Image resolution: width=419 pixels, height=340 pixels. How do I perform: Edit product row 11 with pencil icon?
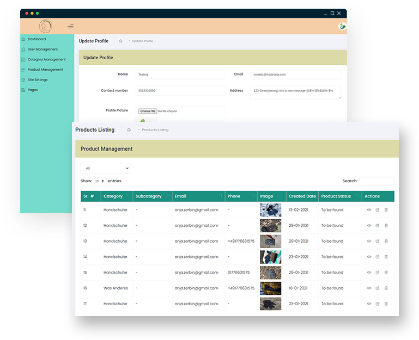click(378, 210)
